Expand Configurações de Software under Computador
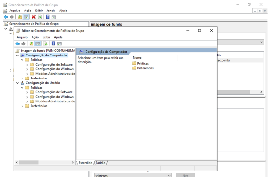This screenshot has width=270, height=180. 27,65
